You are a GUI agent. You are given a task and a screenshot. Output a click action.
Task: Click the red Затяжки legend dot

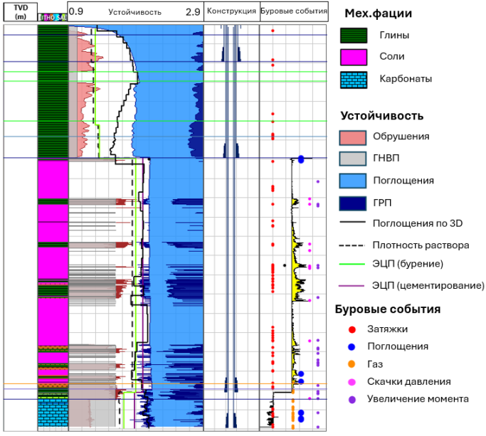[x=352, y=330]
